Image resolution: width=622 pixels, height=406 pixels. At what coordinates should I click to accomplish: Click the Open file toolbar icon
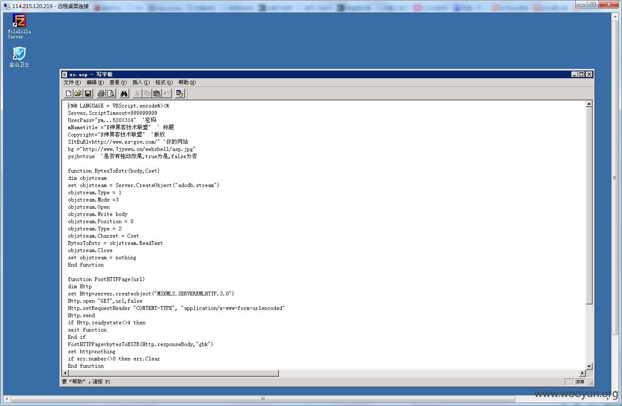click(x=78, y=94)
